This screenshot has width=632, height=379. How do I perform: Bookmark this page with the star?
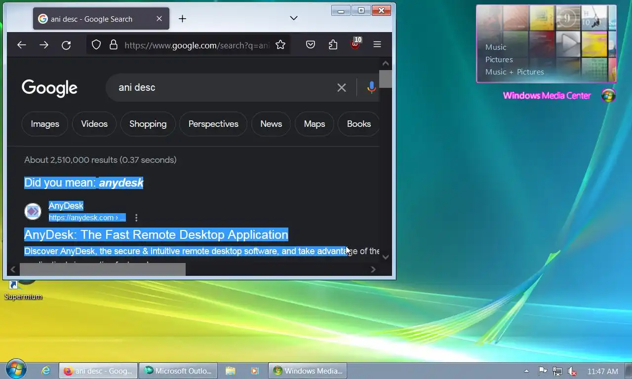click(280, 45)
